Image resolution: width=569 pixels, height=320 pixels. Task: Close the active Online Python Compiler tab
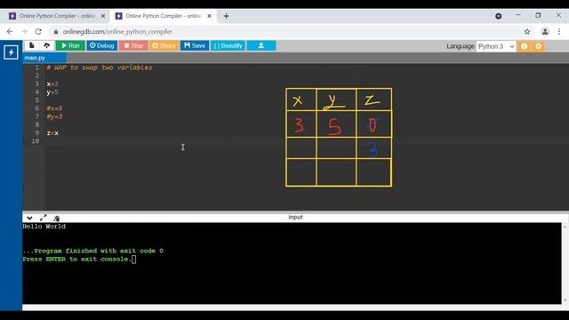[210, 16]
